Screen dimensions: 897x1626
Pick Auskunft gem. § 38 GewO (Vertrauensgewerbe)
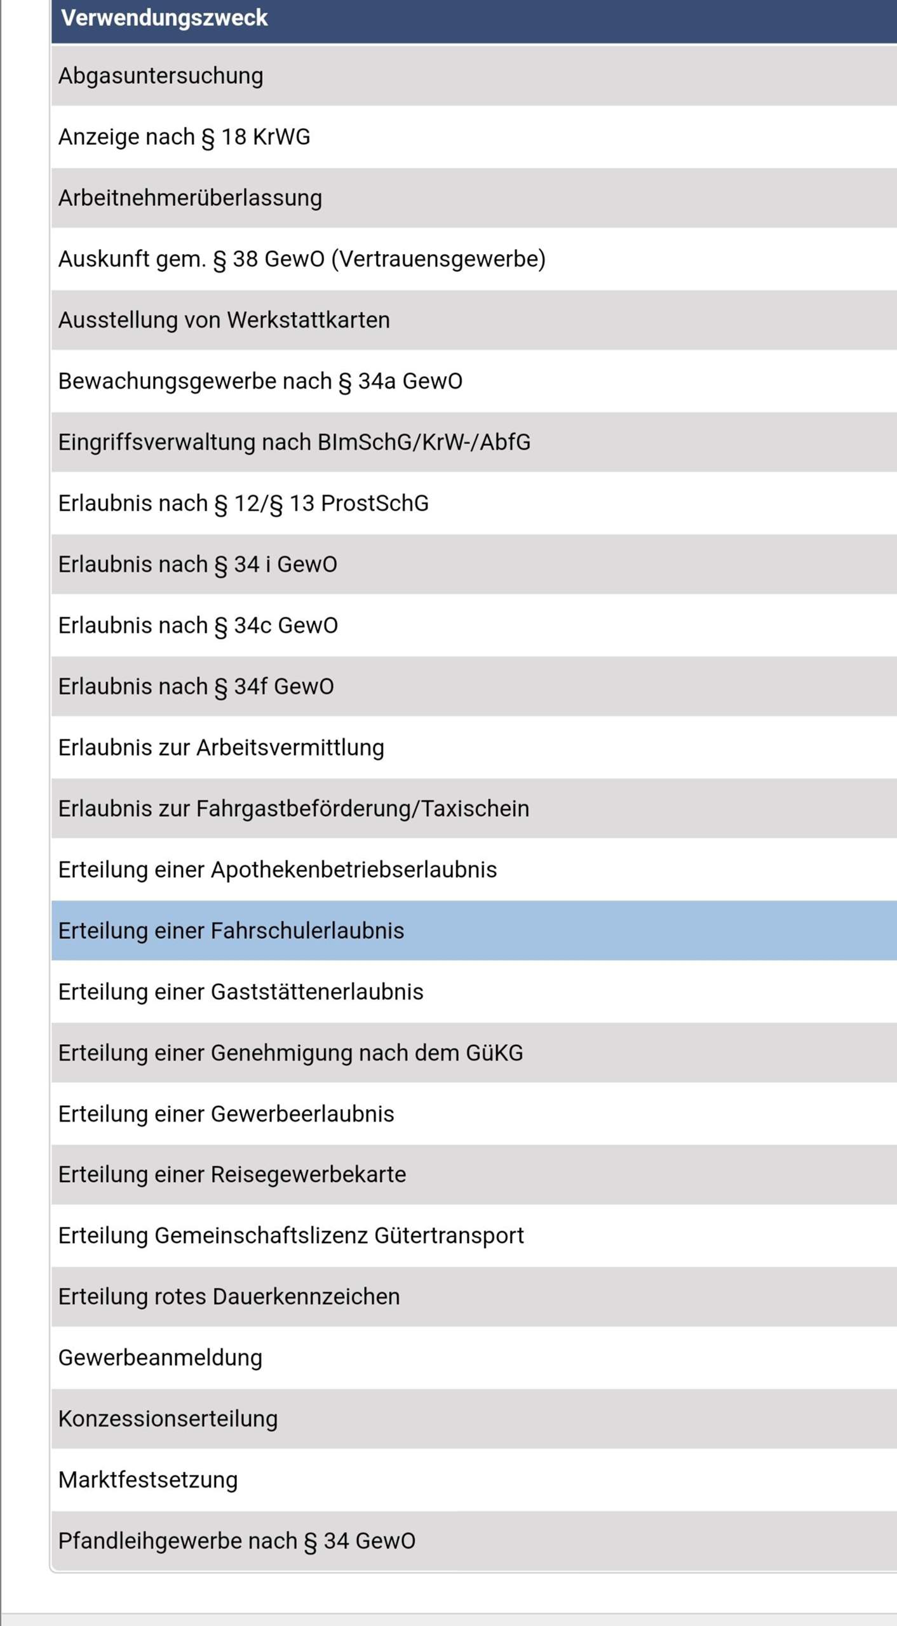[x=302, y=259]
